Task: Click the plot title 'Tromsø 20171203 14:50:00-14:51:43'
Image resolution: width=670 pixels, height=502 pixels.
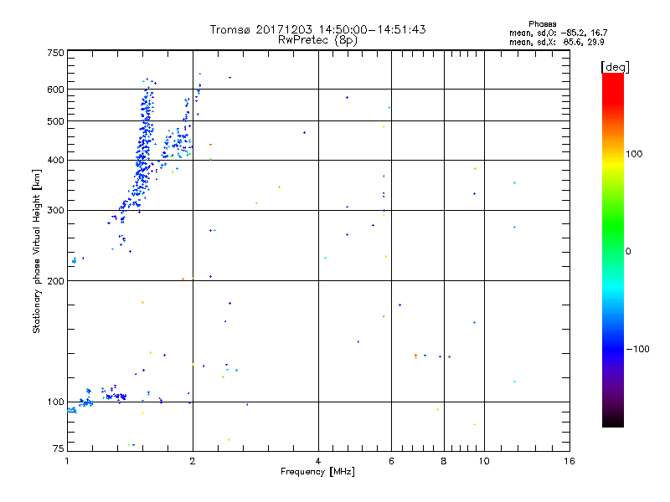Action: 317,29
